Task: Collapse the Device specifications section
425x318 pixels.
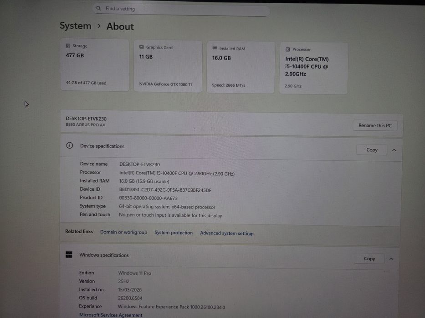Action: pos(394,150)
